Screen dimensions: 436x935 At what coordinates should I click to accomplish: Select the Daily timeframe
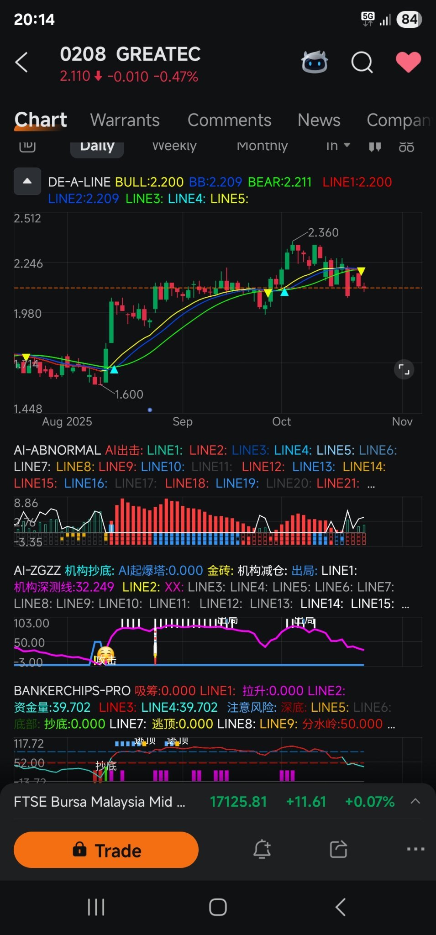(x=97, y=147)
